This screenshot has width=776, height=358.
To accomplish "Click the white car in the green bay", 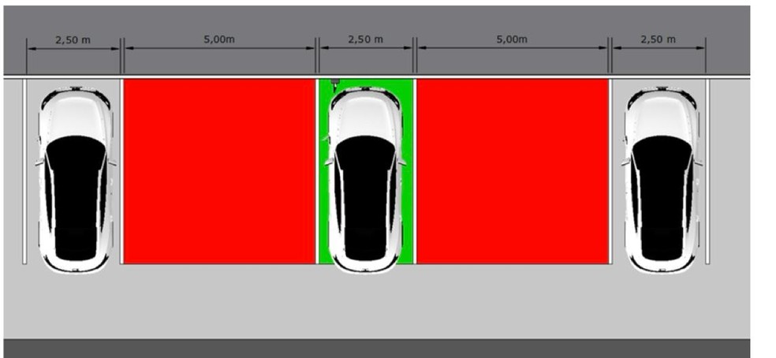I will pos(365,181).
